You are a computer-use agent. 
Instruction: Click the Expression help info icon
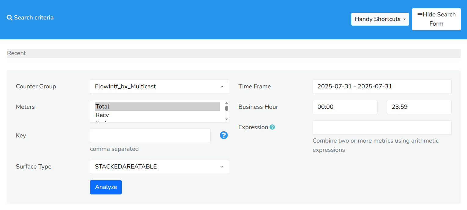(x=272, y=127)
